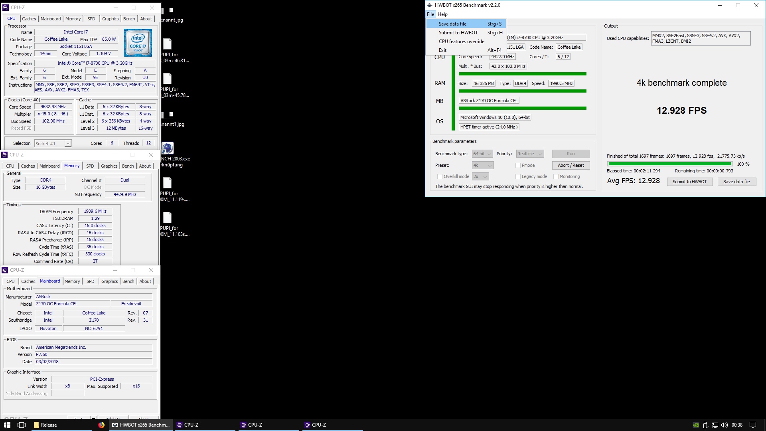Switch to Caches tab in top CPU-Z window

(x=29, y=19)
